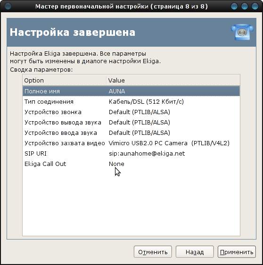Viewport: 263px width, 265px height.
Task: Select the Тип соединения row
Action: pyautogui.click(x=131, y=102)
